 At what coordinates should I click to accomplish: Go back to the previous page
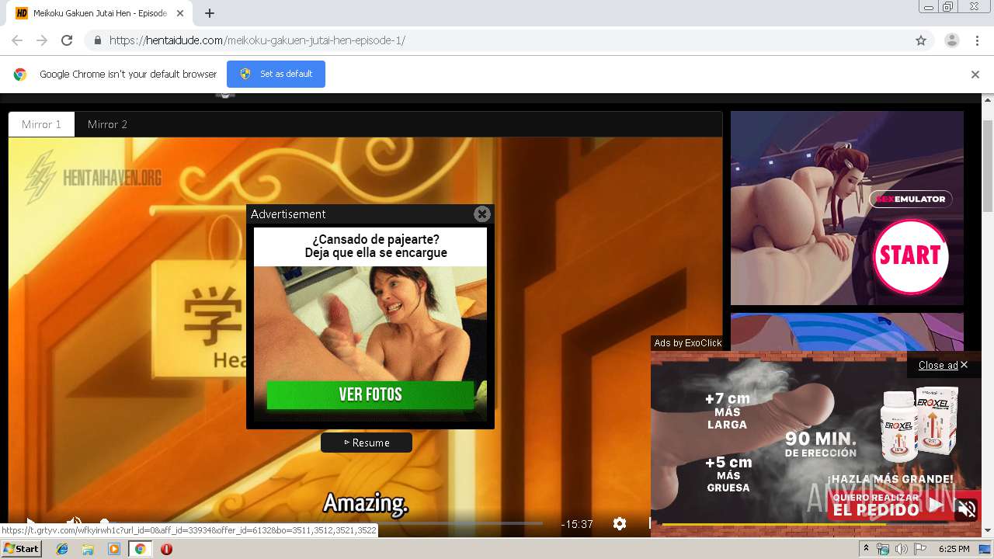pos(17,40)
